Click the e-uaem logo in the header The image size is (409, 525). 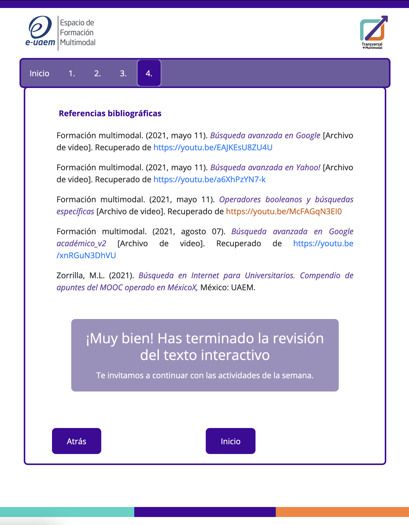40,31
